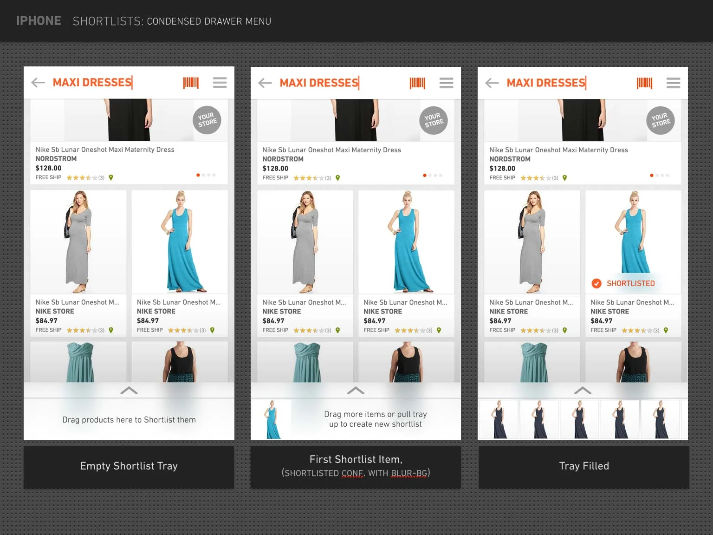Tap back arrow in Tray Filled screen
The width and height of the screenshot is (713, 535).
click(492, 83)
